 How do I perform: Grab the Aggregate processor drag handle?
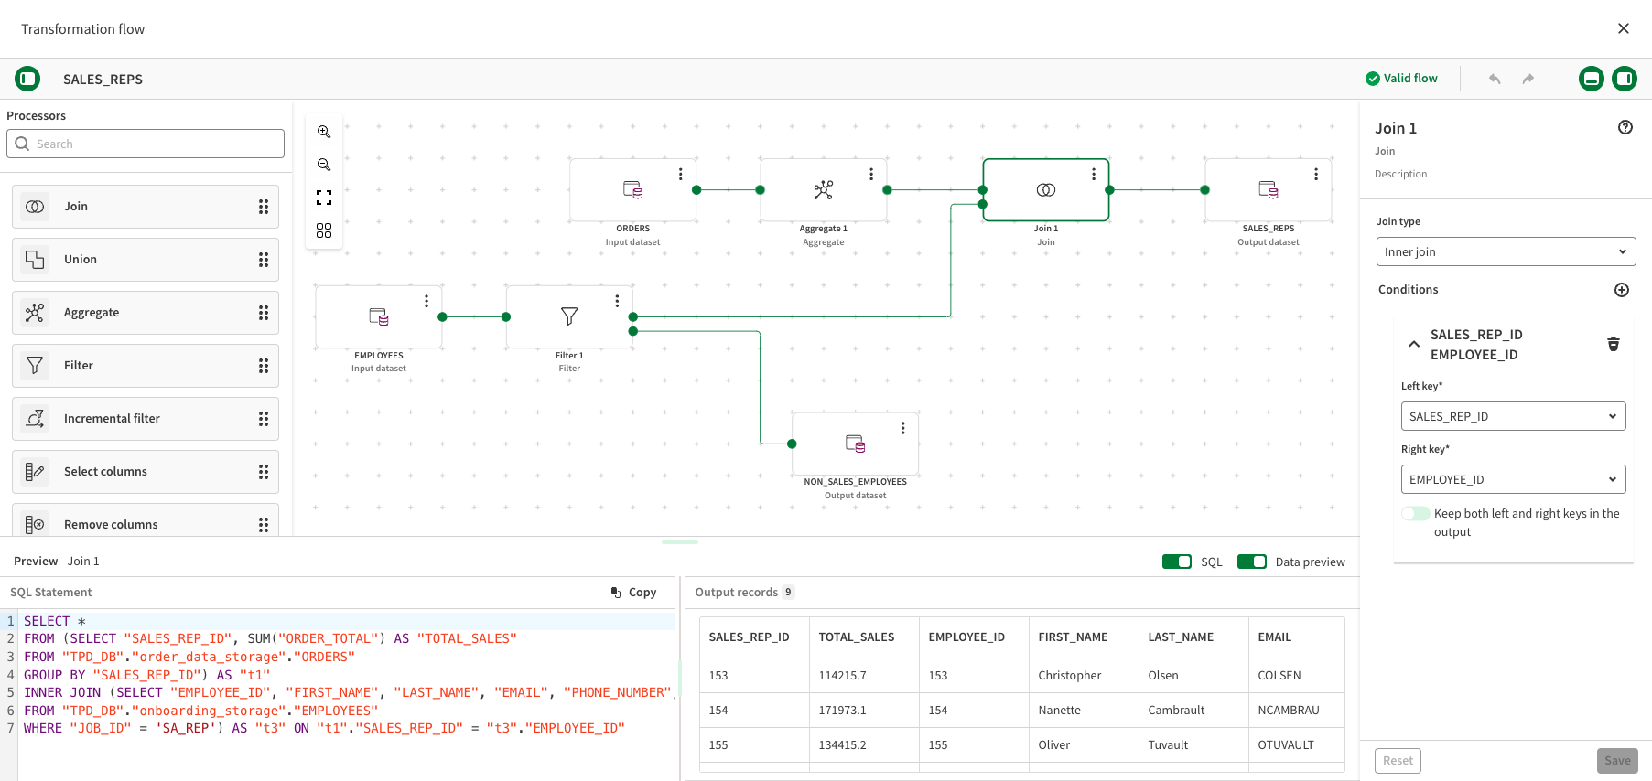tap(264, 313)
